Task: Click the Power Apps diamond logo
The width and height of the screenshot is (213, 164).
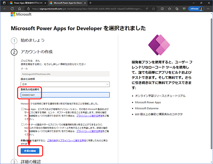Action: (x=159, y=45)
